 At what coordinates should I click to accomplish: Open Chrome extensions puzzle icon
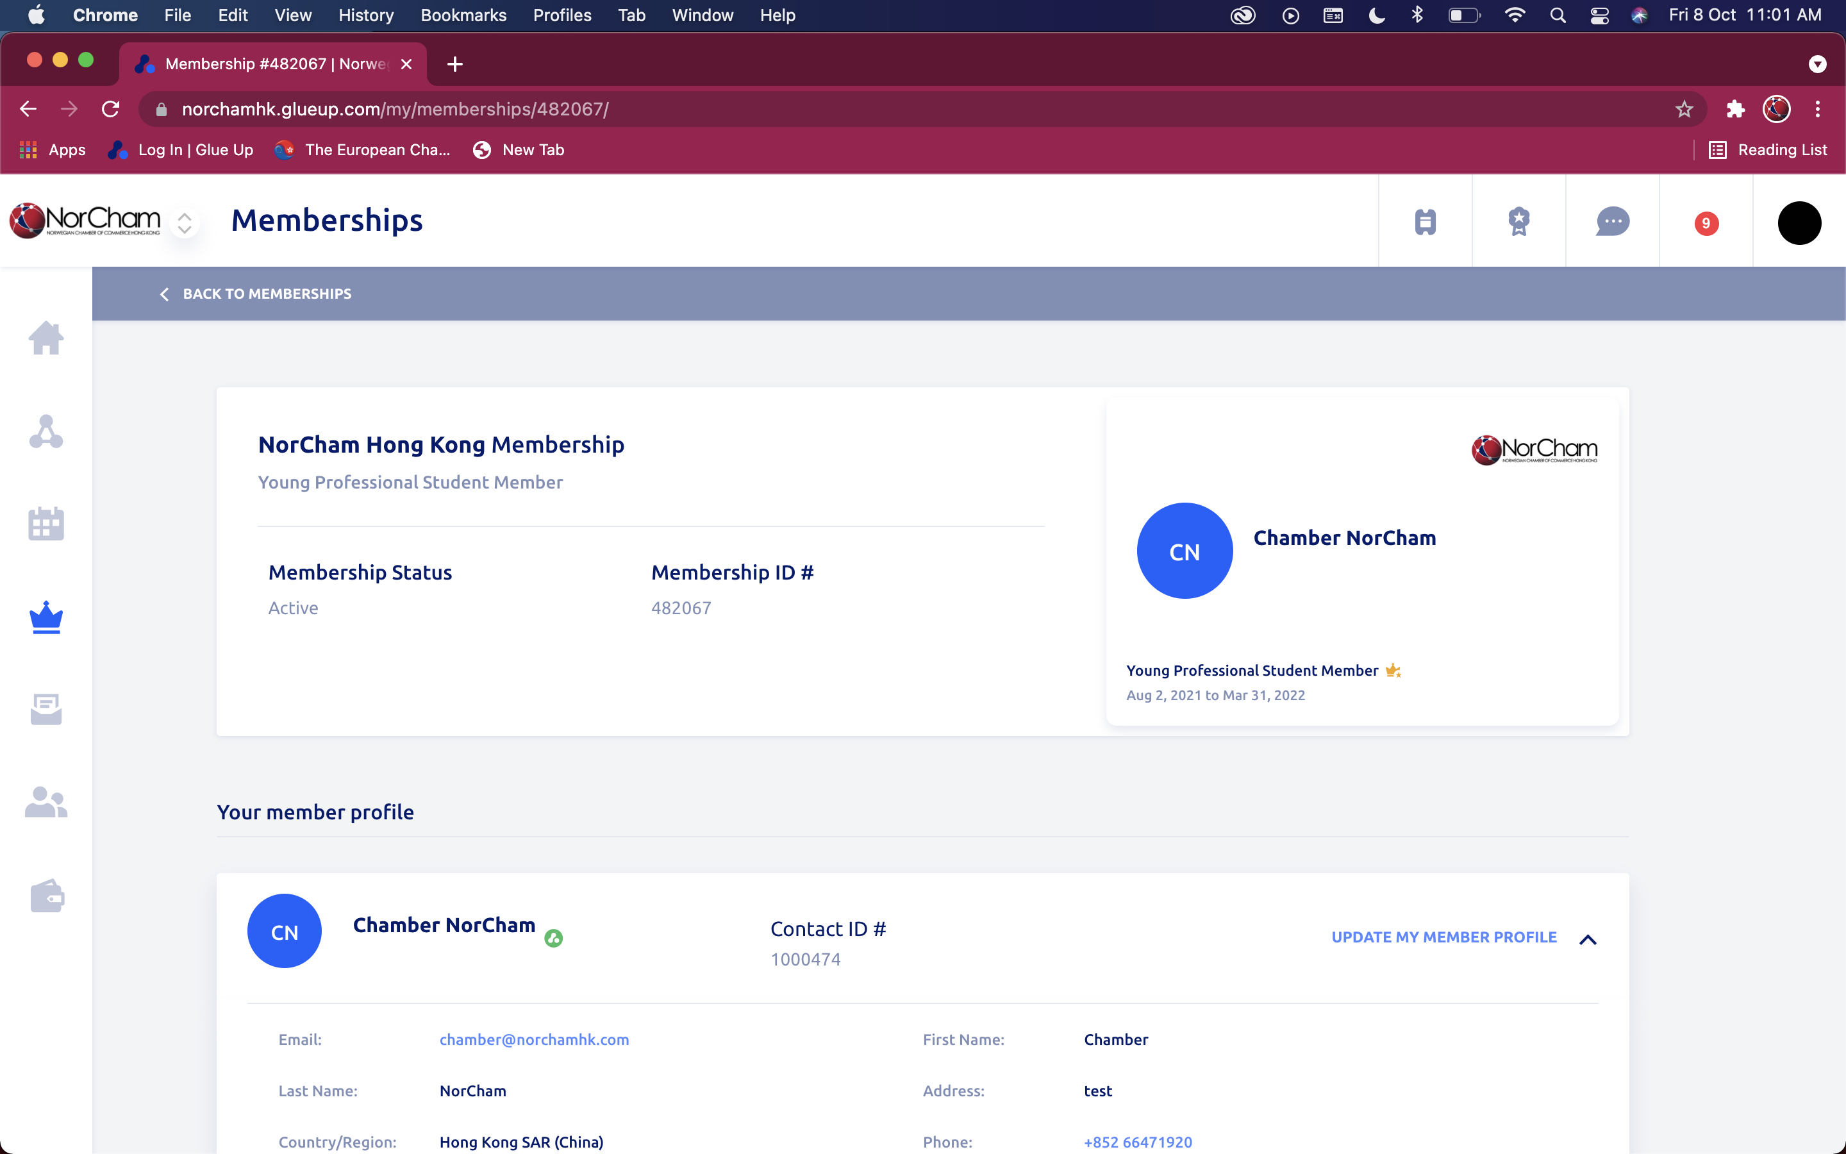pos(1735,109)
